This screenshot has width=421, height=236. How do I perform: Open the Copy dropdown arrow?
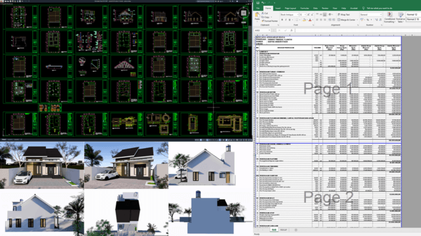[x=271, y=17]
